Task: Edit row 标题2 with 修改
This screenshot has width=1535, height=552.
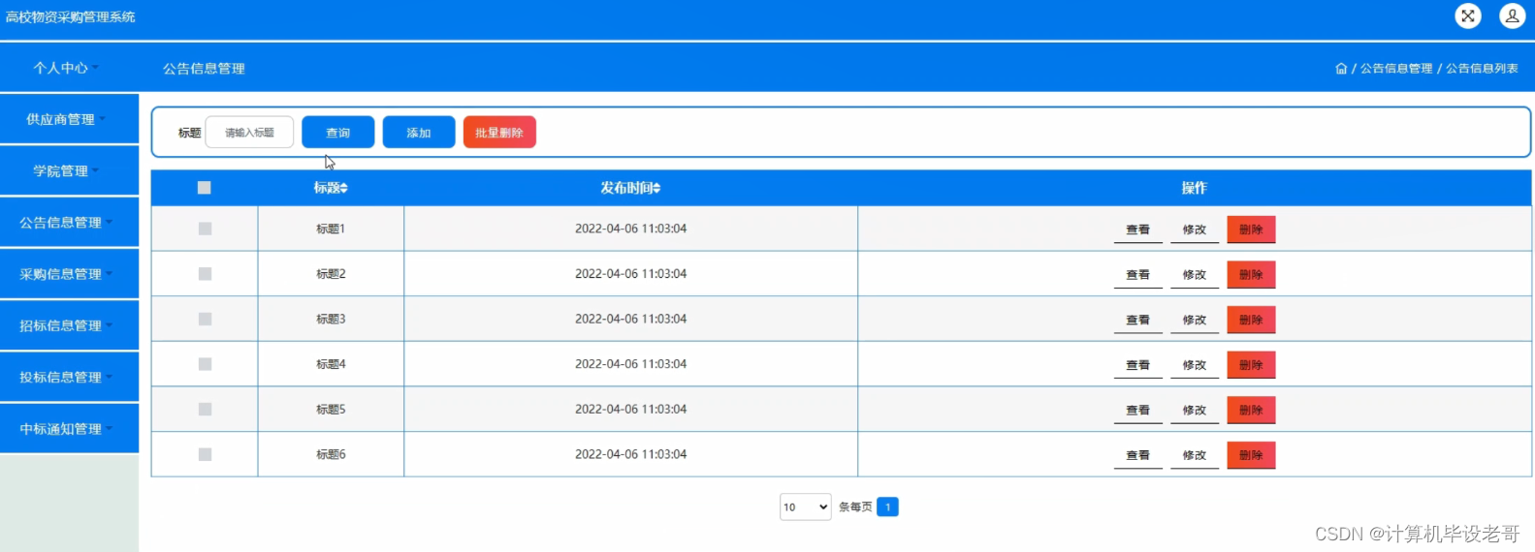Action: (1195, 275)
